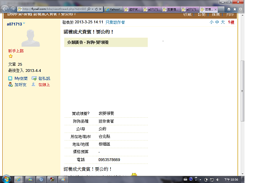Close the current active browser tab
Viewport: 275px width, 183px height.
point(215,10)
